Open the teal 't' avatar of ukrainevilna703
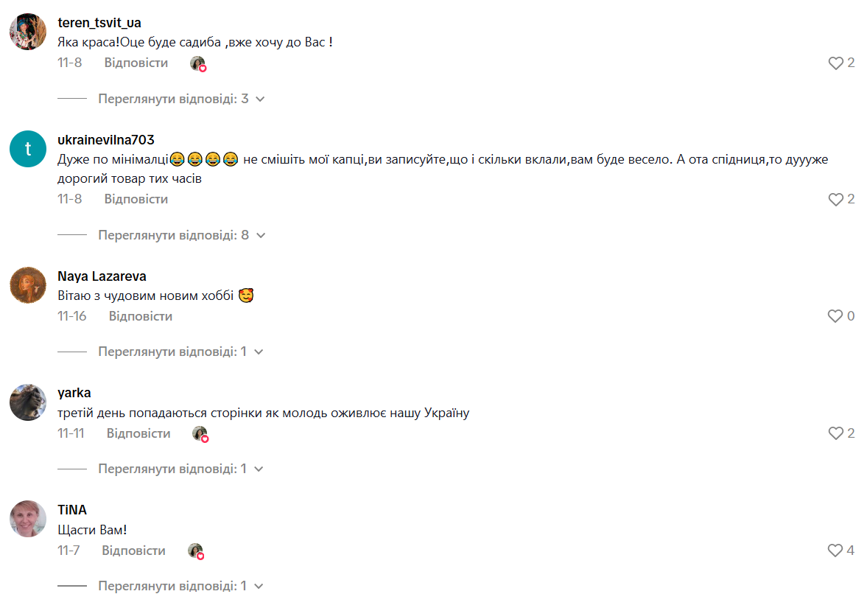This screenshot has width=867, height=608. (x=28, y=149)
